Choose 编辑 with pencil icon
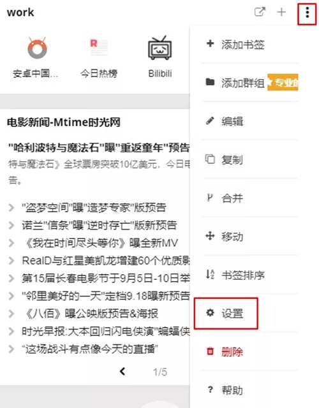 coord(250,121)
